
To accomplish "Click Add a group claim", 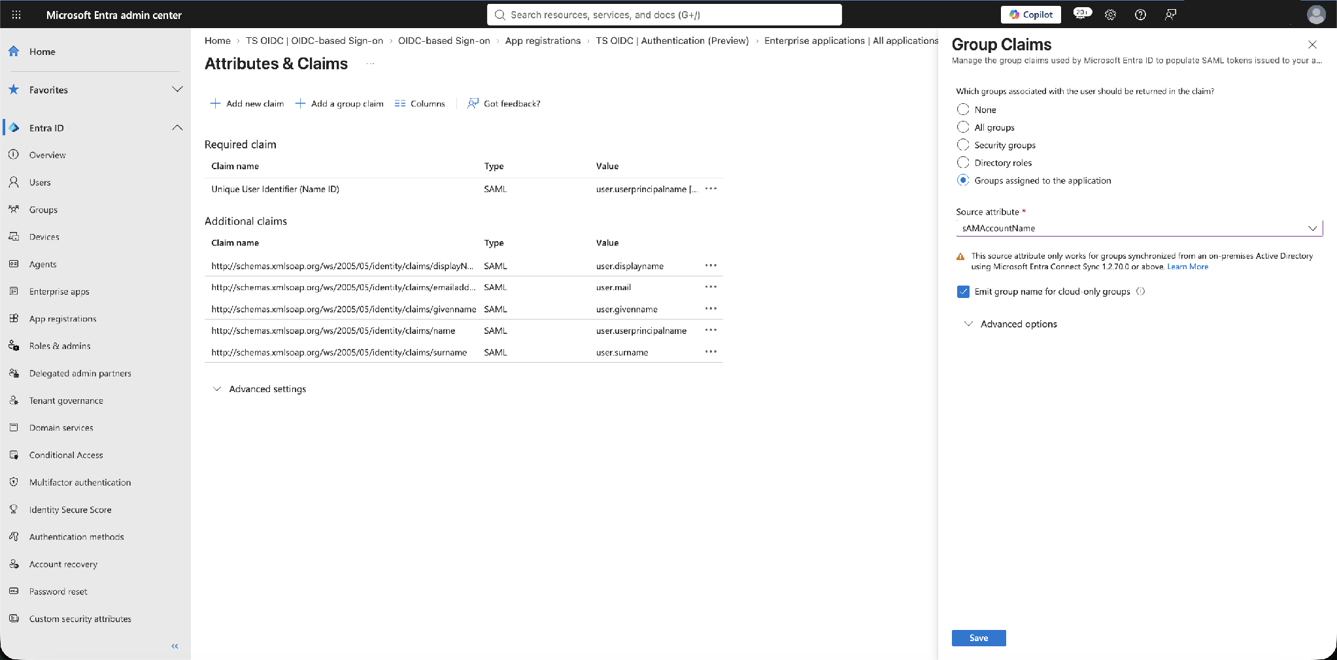I will (339, 103).
